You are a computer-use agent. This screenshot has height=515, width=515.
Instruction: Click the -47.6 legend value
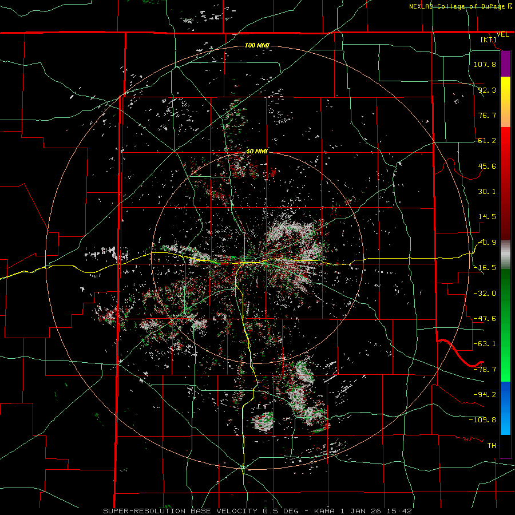[485, 319]
